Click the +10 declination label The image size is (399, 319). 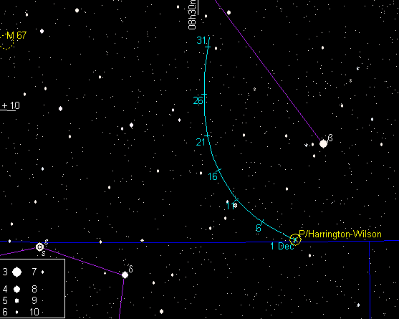click(11, 105)
